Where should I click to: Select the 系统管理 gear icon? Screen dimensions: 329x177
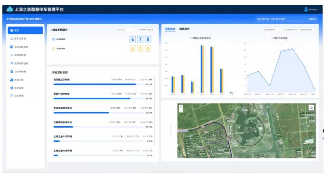click(x=12, y=88)
